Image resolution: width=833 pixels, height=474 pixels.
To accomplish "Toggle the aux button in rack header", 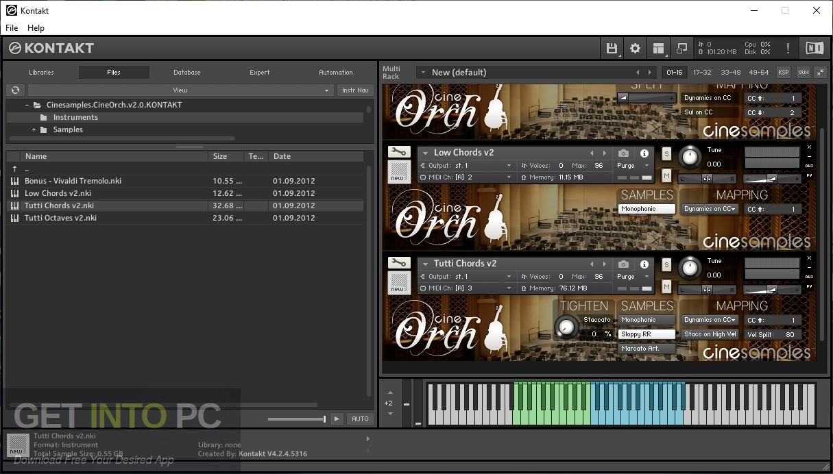I will click(x=803, y=72).
